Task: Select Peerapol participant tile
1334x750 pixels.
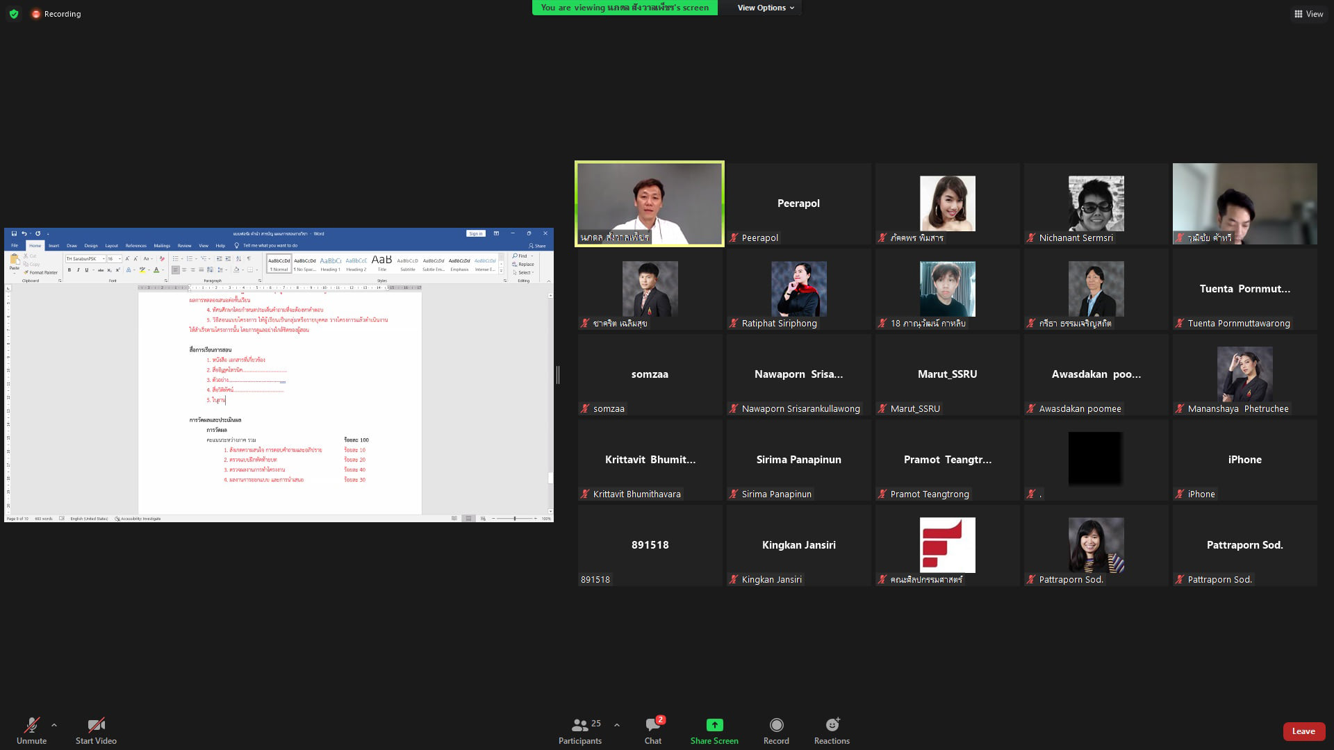Action: click(798, 203)
